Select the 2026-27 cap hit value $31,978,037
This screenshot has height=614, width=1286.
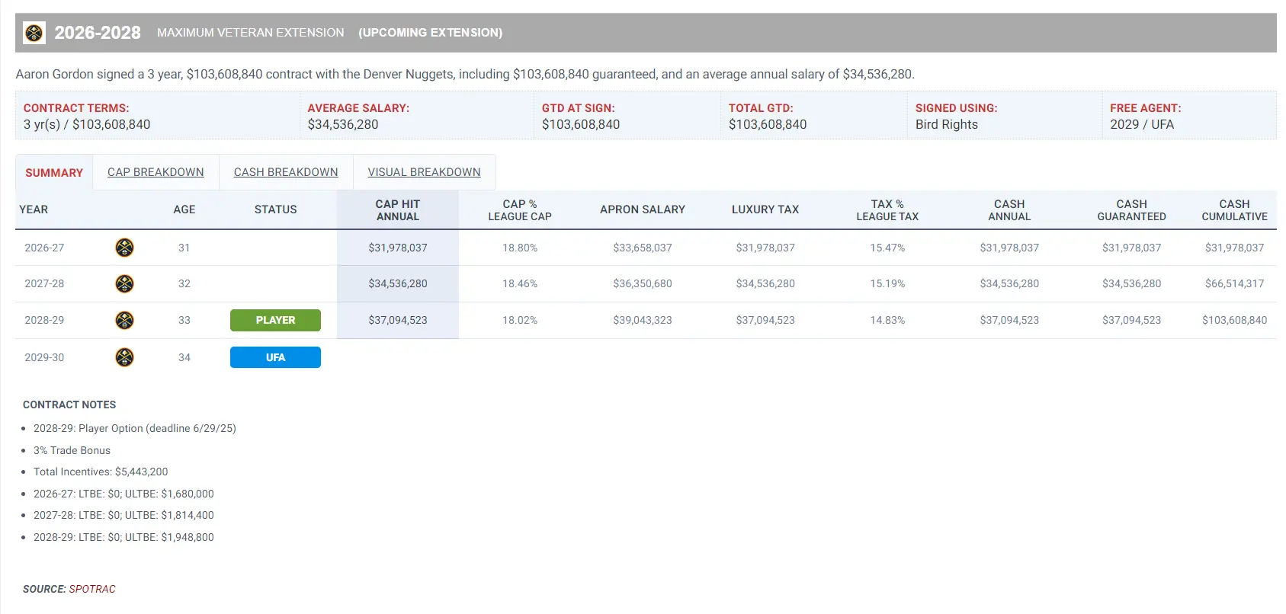click(x=398, y=248)
